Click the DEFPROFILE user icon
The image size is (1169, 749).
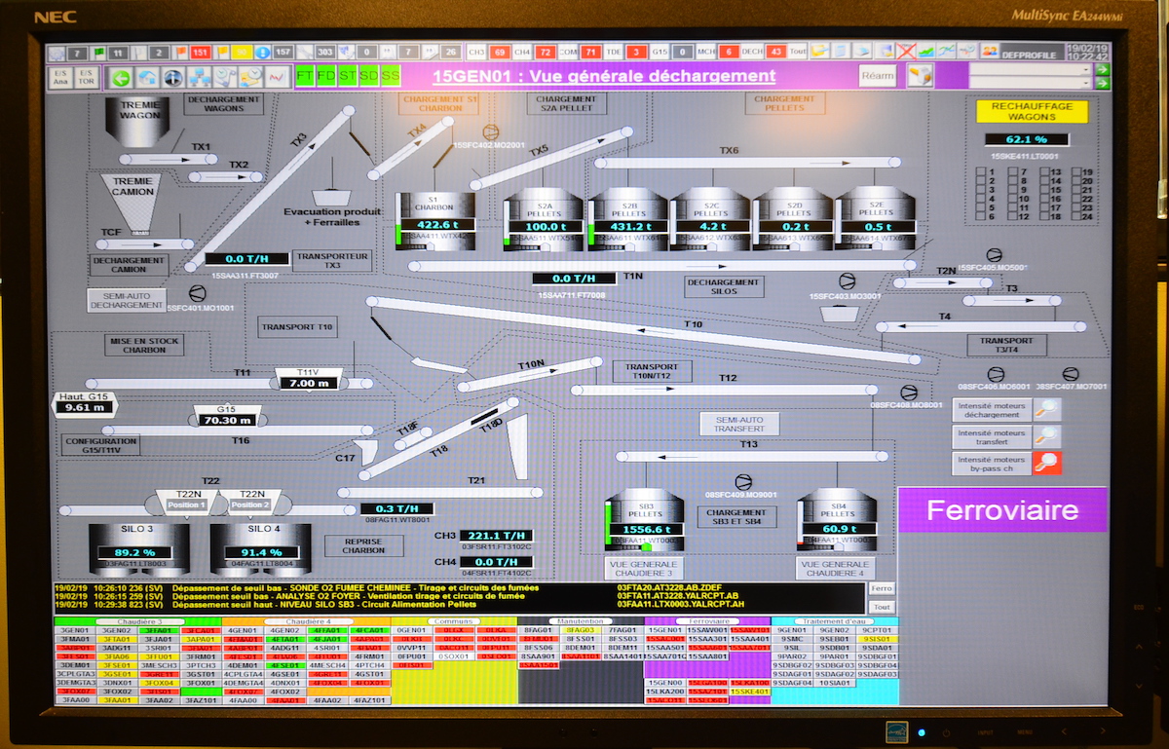point(990,51)
